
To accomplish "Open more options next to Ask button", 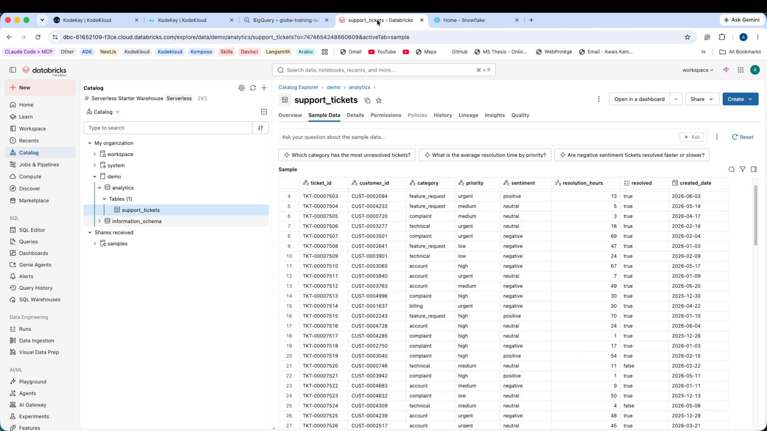I will tap(717, 137).
